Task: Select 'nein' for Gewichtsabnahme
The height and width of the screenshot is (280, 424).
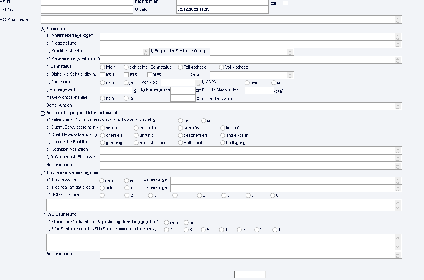Action: [102, 98]
